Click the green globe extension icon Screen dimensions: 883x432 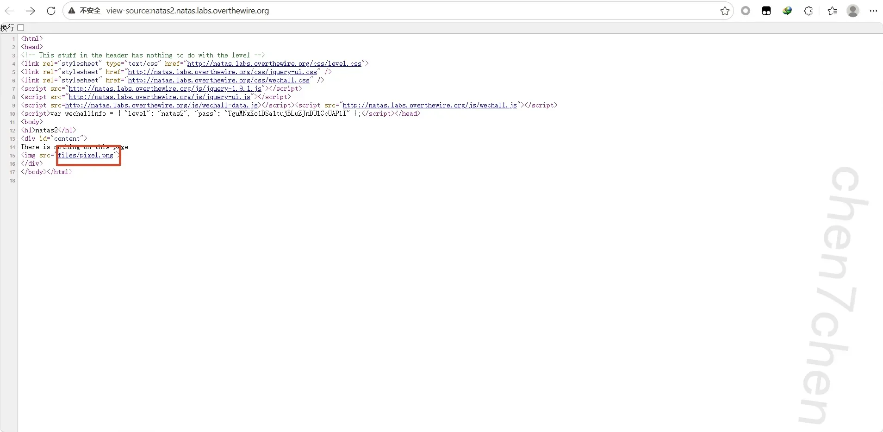(x=787, y=11)
